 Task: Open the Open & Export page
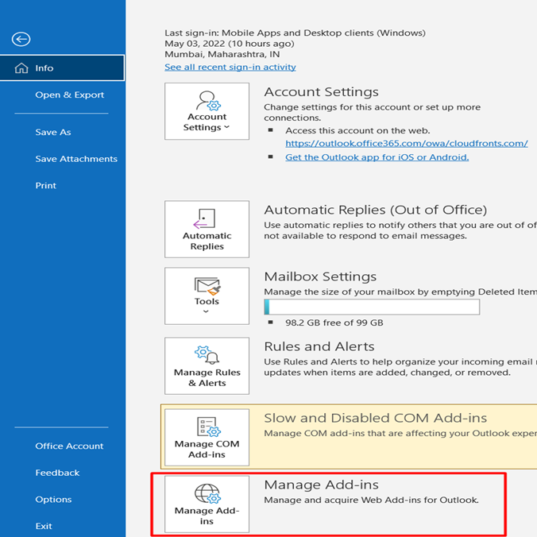coord(70,95)
